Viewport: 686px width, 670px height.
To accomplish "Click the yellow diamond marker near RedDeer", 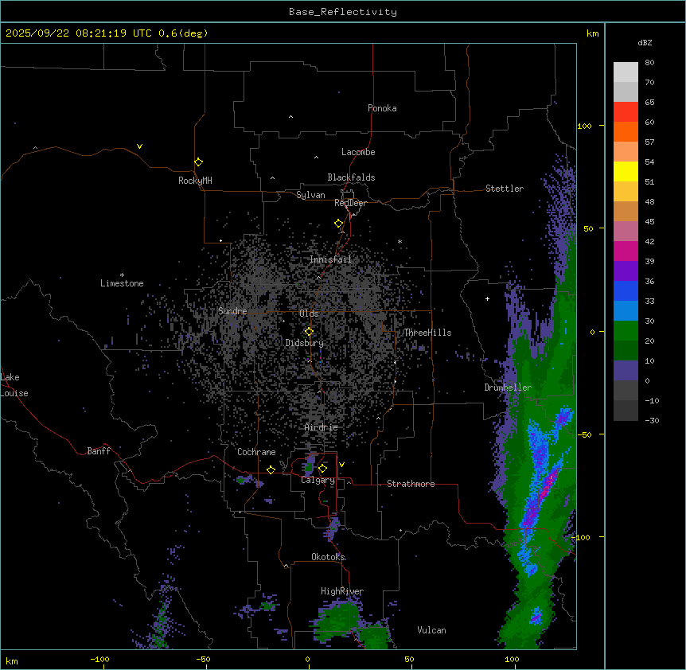I will (338, 223).
